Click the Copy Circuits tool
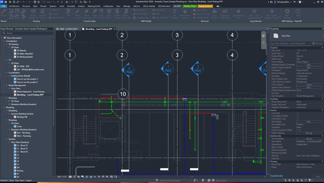Image resolution: width=324 pixels, height=183 pixels. point(214,14)
